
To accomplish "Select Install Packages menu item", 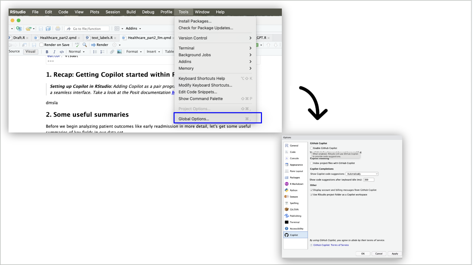I will pos(215,21).
